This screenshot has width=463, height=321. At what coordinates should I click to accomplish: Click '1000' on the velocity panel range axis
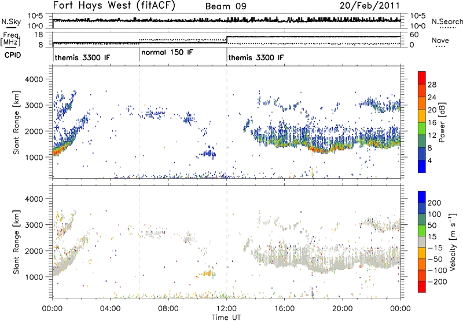[34, 277]
